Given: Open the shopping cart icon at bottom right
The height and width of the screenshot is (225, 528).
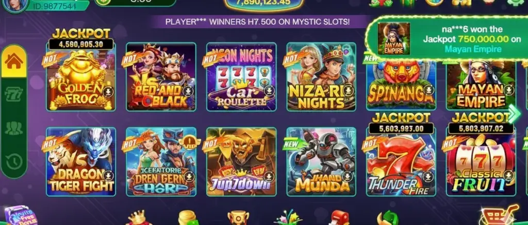Looking at the screenshot, I should (499, 216).
